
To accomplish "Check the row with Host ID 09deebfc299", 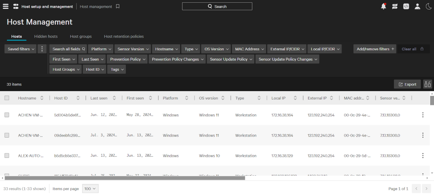I will [7, 135].
